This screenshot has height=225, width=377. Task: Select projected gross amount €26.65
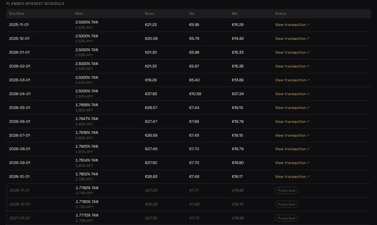tap(151, 204)
